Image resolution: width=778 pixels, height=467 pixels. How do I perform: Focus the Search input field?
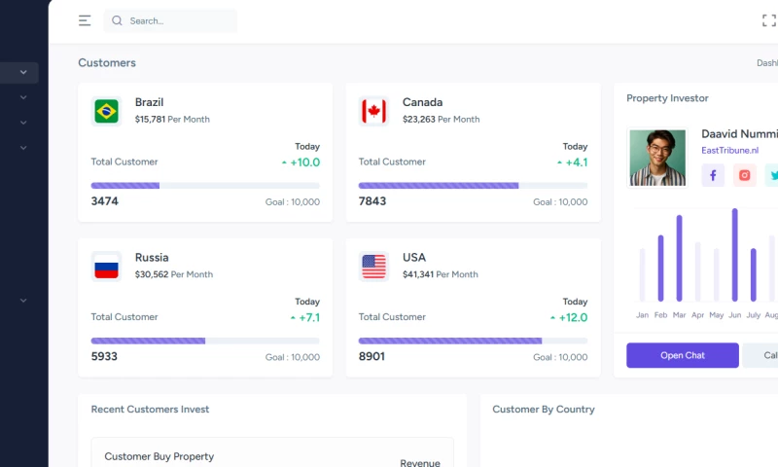170,20
